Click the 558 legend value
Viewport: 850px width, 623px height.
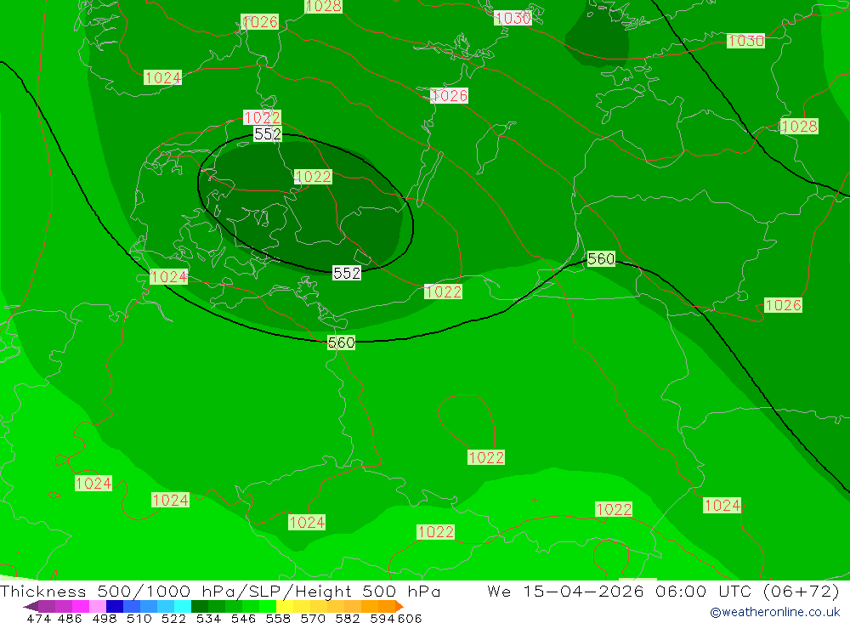click(x=278, y=618)
